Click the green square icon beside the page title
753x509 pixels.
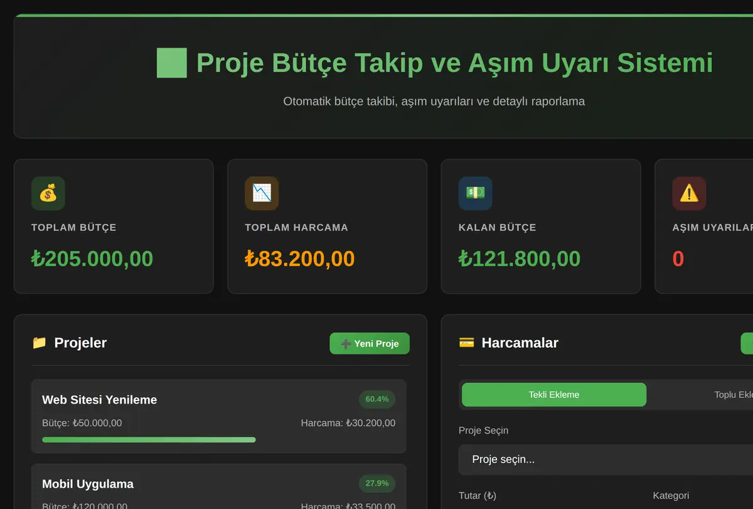point(172,63)
